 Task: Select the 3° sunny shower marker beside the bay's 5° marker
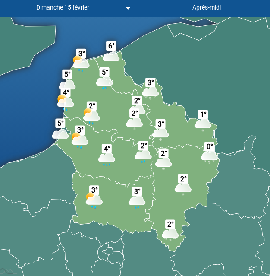[x=80, y=137]
